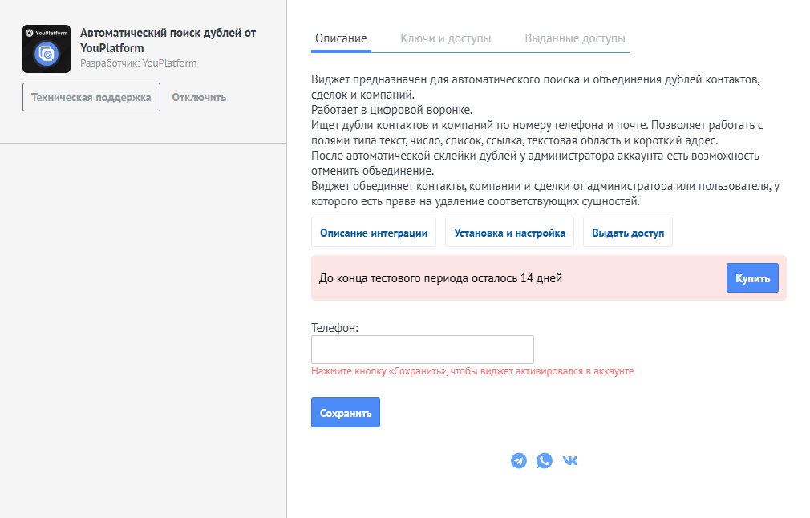Click the pink trial period banner text
This screenshot has height=518, width=810.
pyautogui.click(x=440, y=279)
